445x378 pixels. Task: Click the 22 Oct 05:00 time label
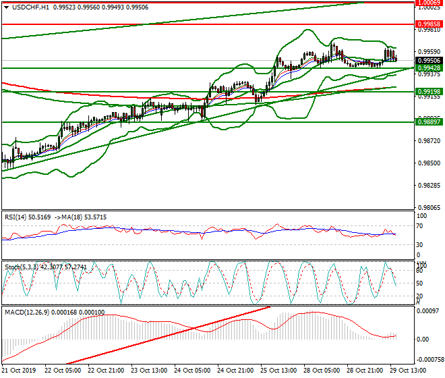pos(63,371)
